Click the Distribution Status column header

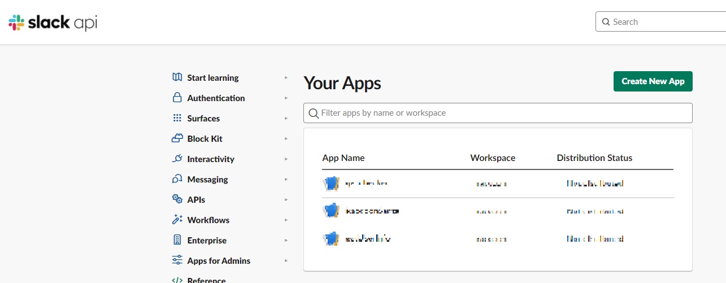[x=594, y=158]
